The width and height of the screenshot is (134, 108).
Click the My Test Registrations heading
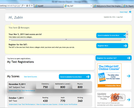tap(21, 62)
